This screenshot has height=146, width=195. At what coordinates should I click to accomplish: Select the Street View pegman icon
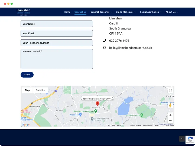170,105
